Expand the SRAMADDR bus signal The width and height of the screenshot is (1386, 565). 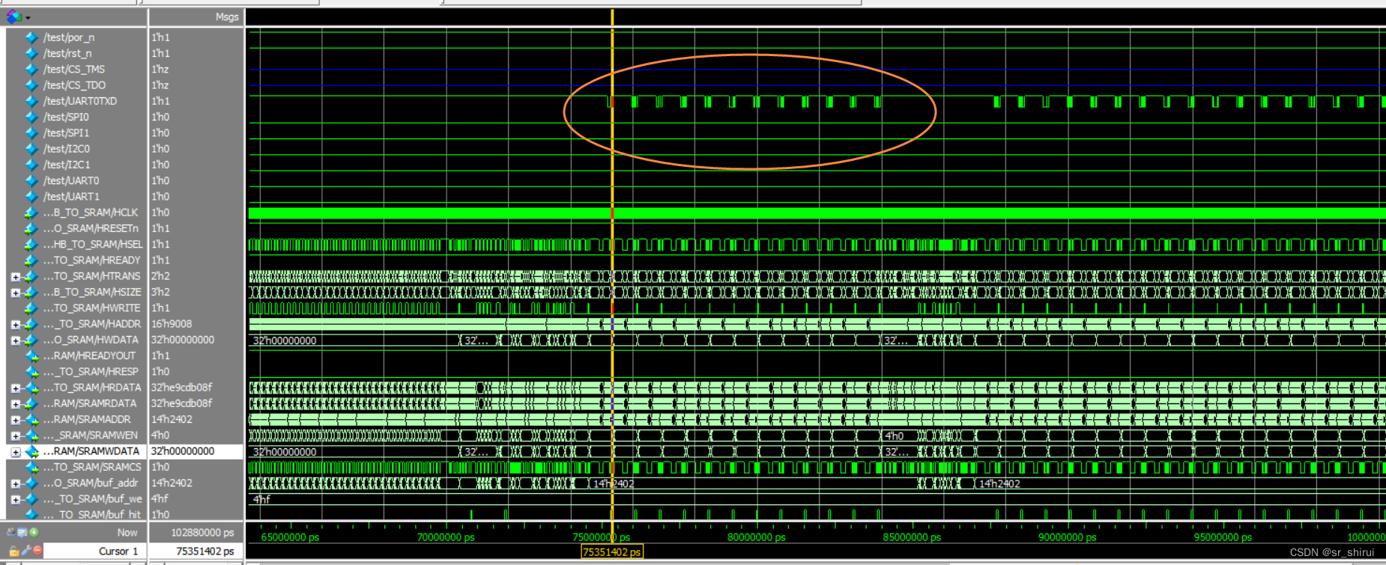(x=15, y=419)
